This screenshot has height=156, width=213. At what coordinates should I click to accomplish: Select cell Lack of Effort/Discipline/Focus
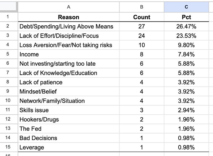(x=68, y=36)
